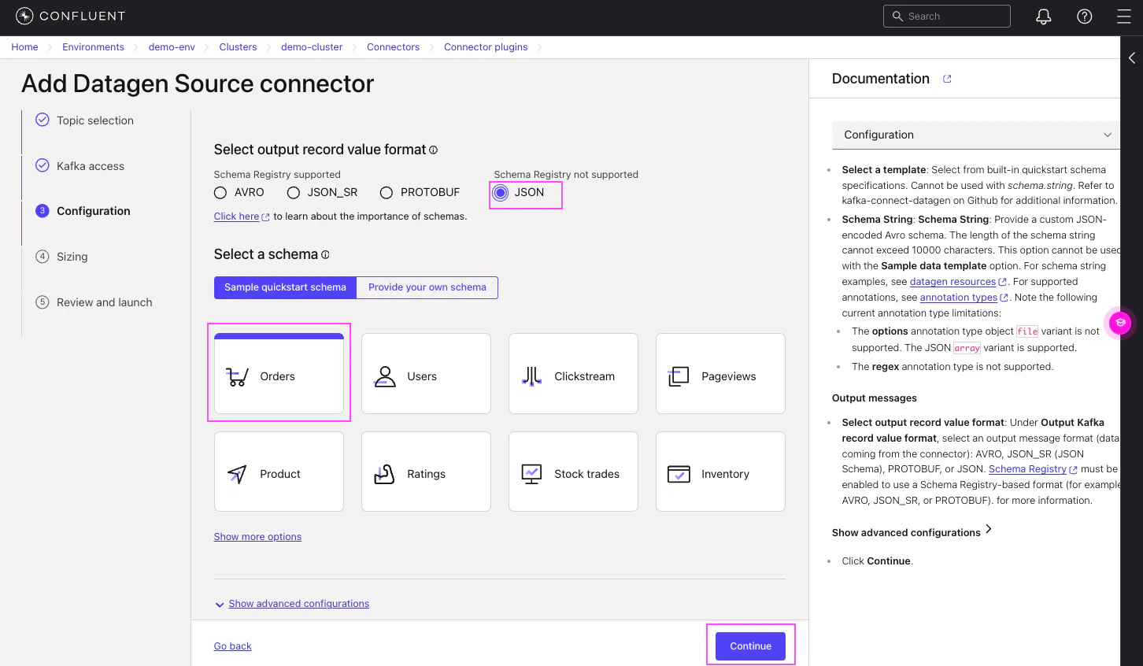The height and width of the screenshot is (666, 1143).
Task: Click the Confluent logo
Action: click(x=70, y=16)
